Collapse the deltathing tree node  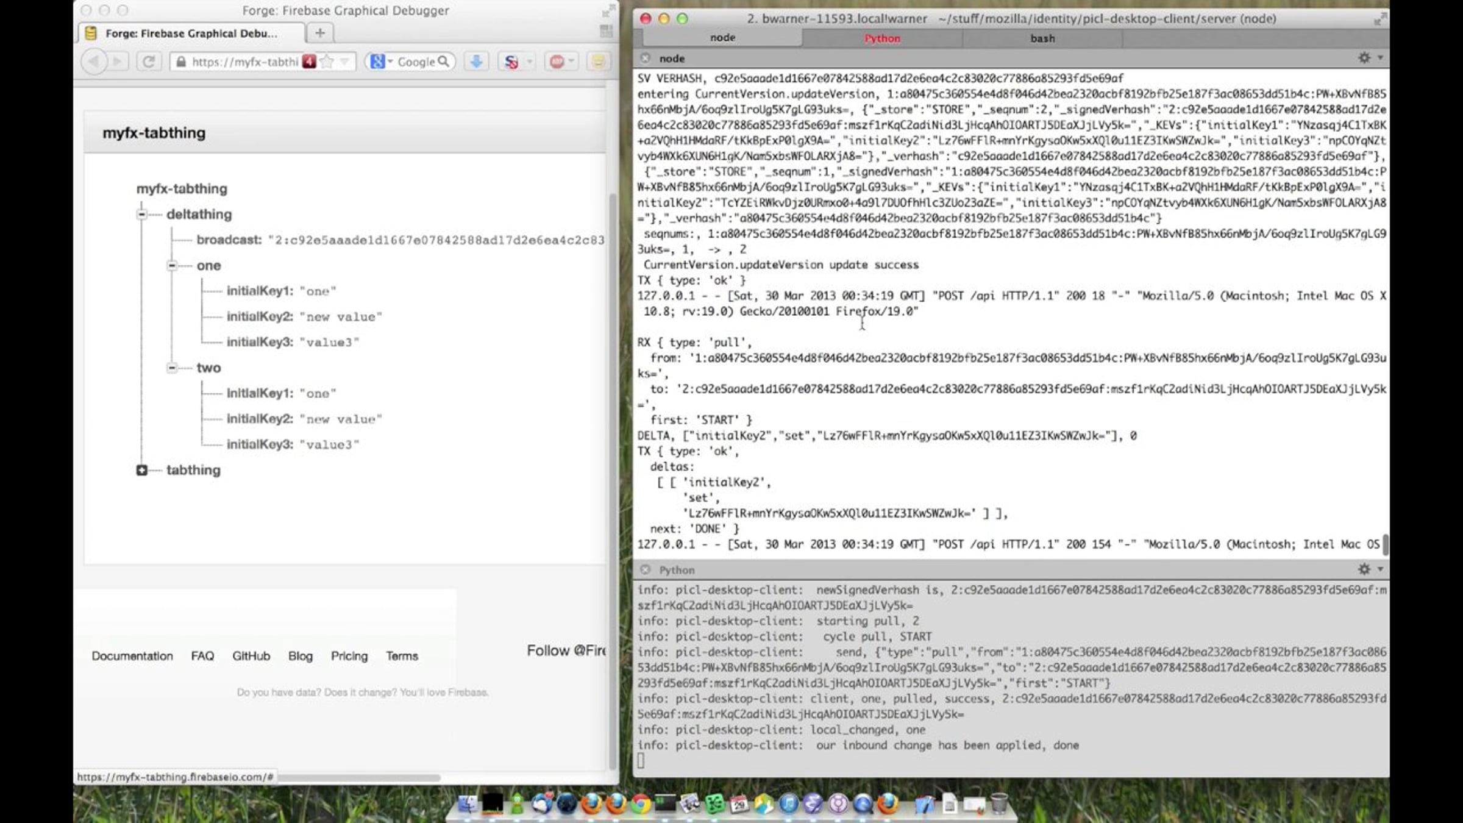(x=141, y=215)
